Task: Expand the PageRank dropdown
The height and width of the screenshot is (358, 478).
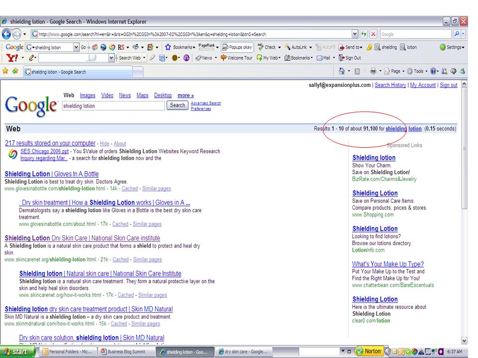Action: (218, 48)
